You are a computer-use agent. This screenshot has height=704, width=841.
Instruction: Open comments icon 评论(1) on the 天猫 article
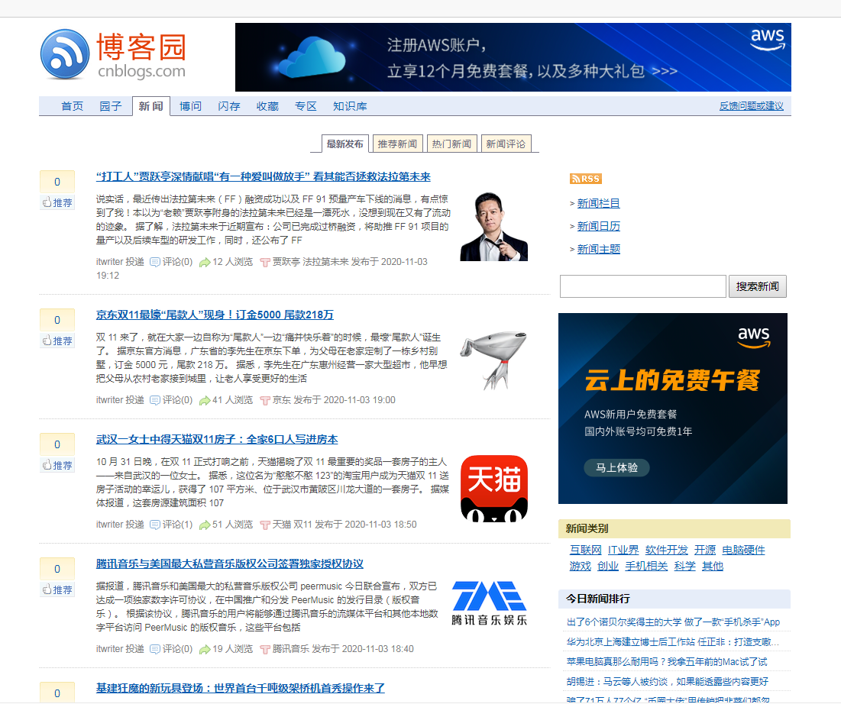(x=155, y=525)
